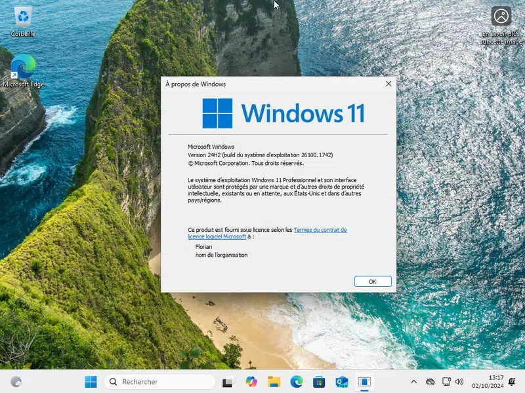Close the À propos de Windows dialog
525x393 pixels.
(x=388, y=84)
